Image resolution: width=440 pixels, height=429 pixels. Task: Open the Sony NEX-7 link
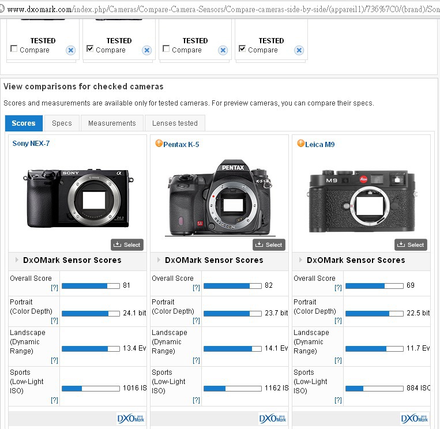tap(31, 144)
